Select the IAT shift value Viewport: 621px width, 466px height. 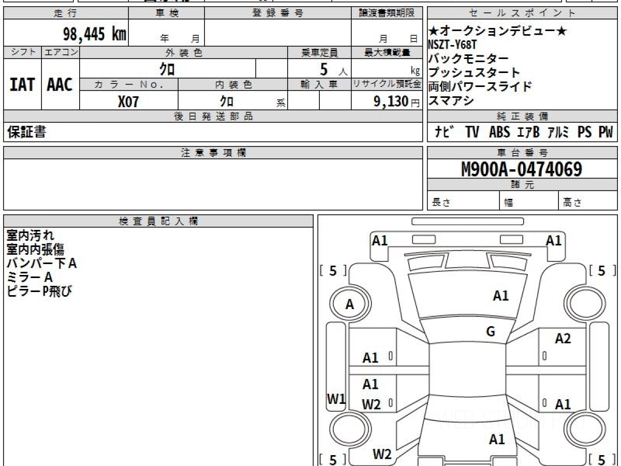(22, 84)
